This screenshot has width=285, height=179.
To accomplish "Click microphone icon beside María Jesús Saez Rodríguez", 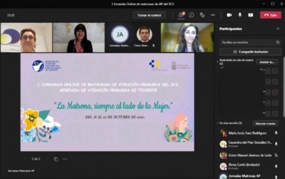I will [x=276, y=133].
